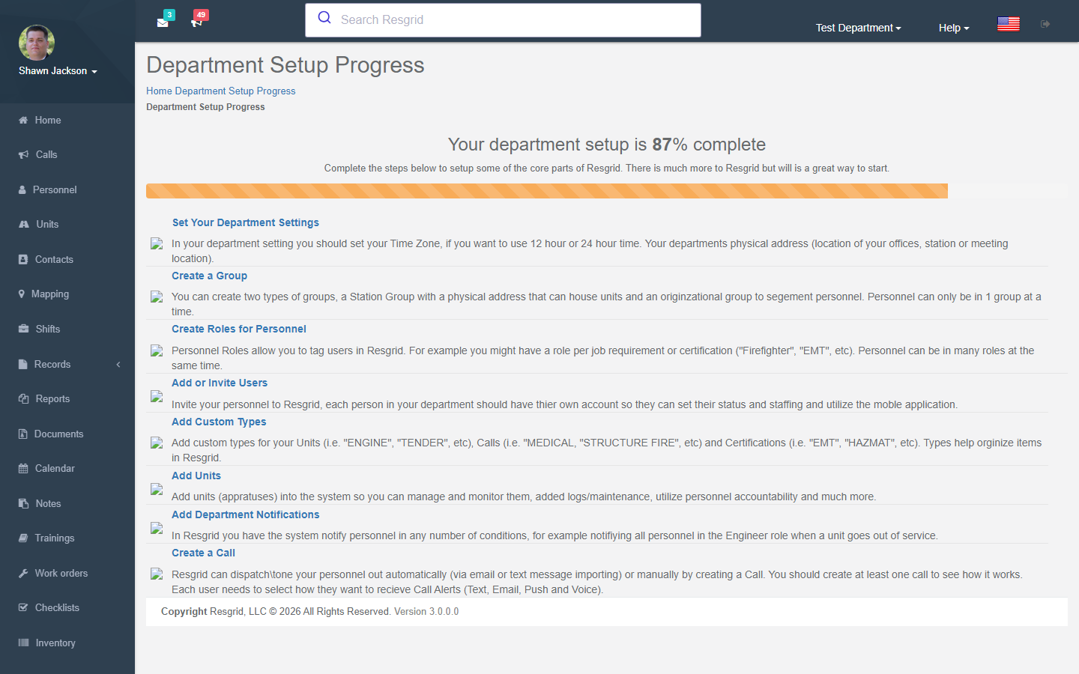Screen dimensions: 1079x674
Task: Open the notifications megaphone icon
Action: [196, 22]
